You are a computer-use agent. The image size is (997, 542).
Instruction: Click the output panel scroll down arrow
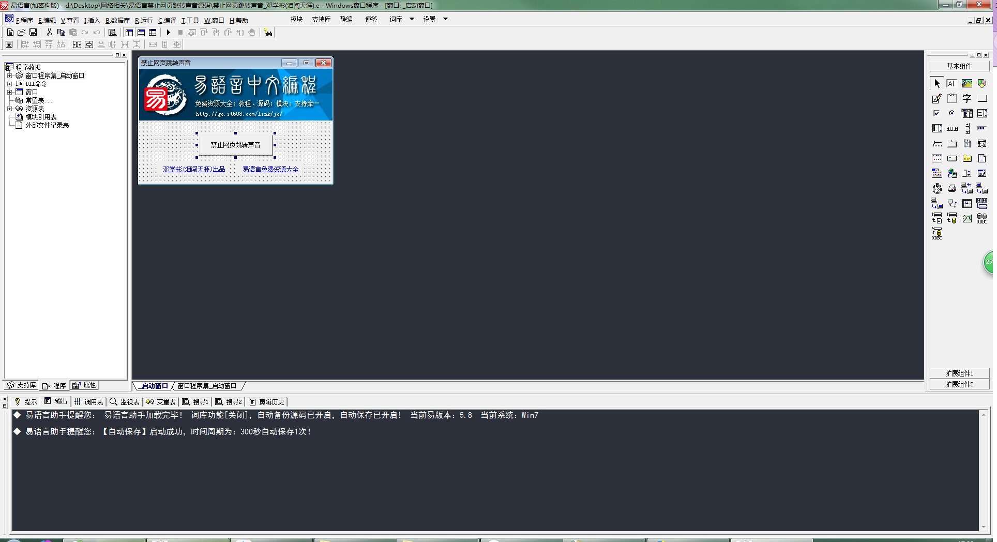tap(984, 527)
